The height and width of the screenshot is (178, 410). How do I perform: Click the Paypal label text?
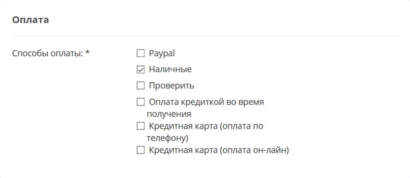click(x=162, y=53)
